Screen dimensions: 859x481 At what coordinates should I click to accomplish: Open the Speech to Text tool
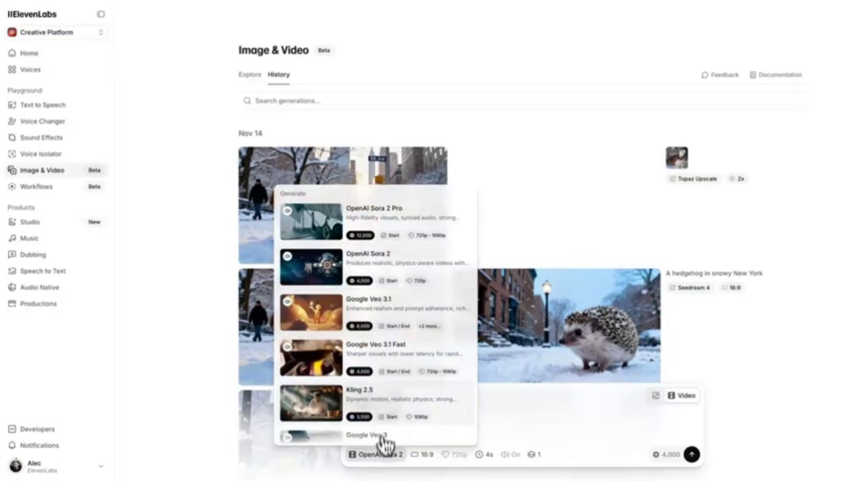(43, 271)
